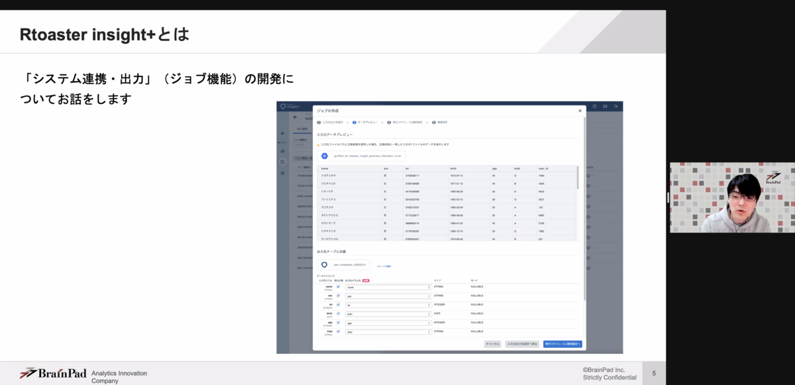Toggle the checkbox for the blad column
Viewport: 795px width, 385px height.
click(338, 331)
